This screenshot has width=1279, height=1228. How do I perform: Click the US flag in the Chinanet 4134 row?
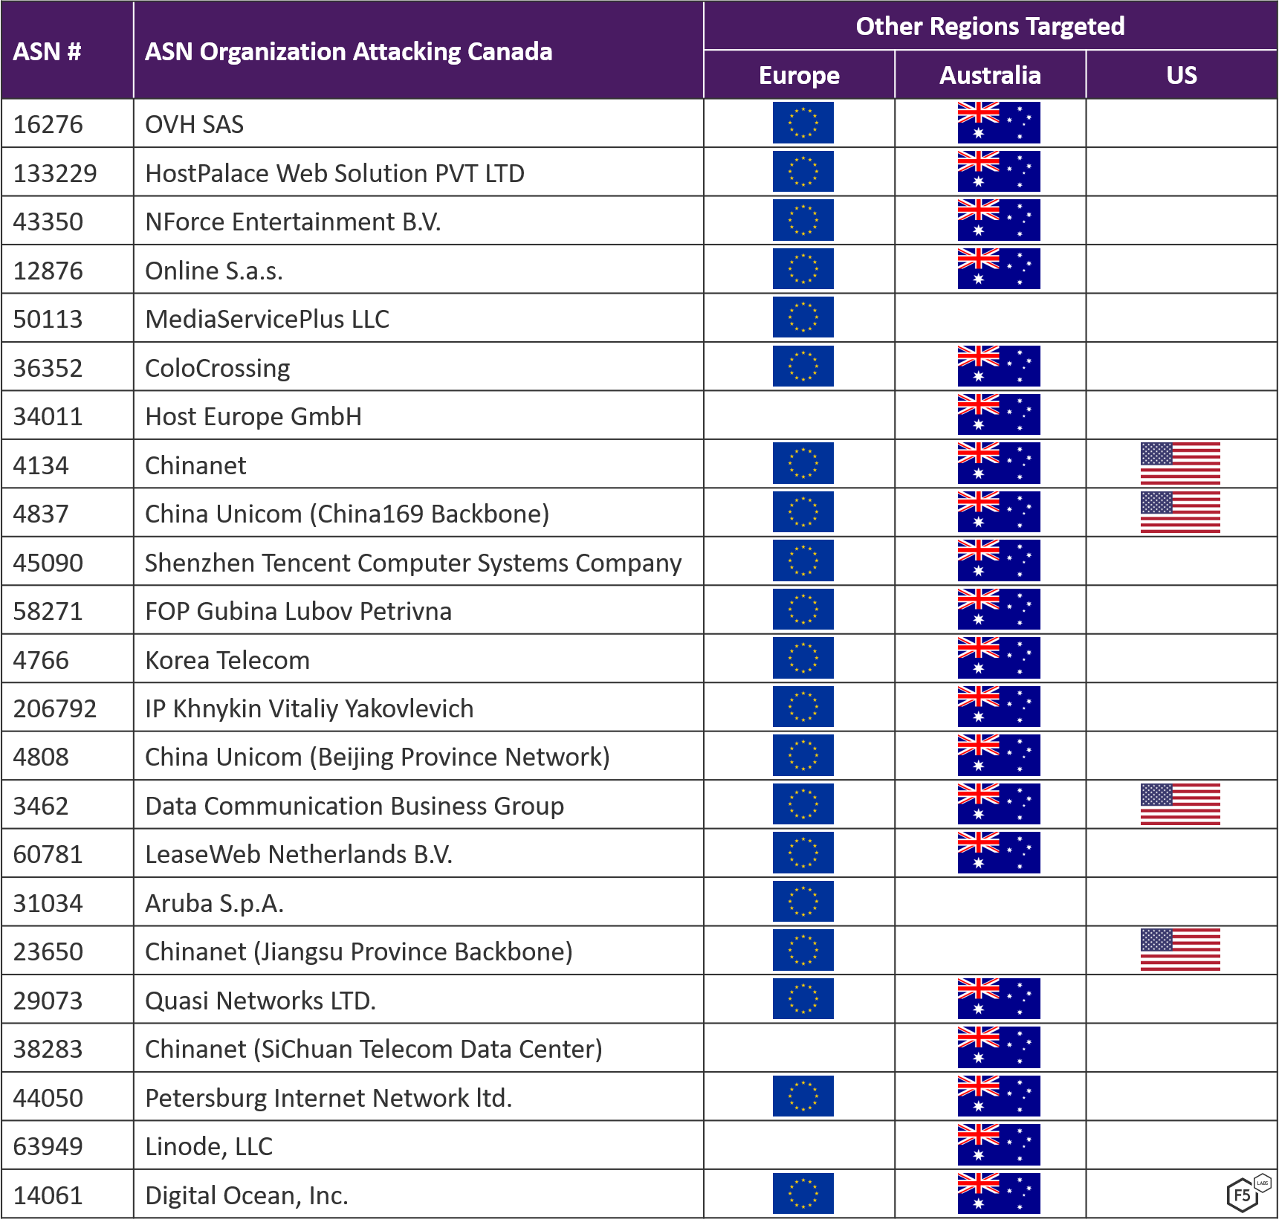point(1180,464)
